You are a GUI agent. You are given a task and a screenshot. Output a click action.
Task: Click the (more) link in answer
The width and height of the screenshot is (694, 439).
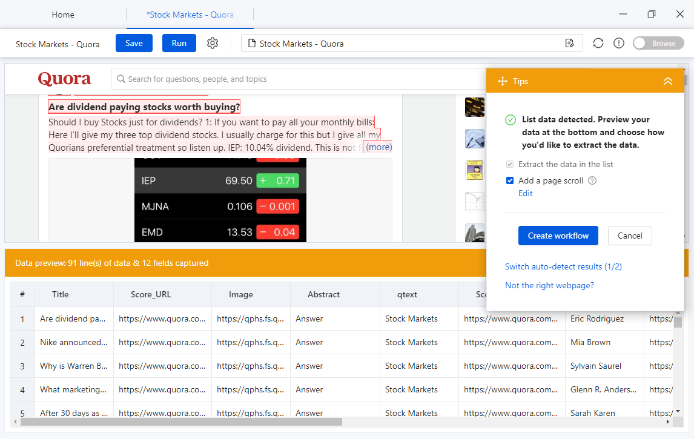coord(379,147)
